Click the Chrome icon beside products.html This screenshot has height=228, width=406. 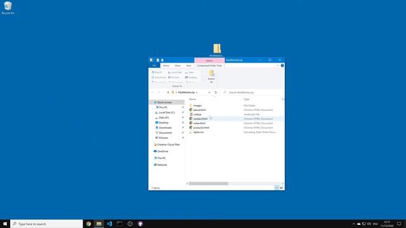(x=191, y=127)
